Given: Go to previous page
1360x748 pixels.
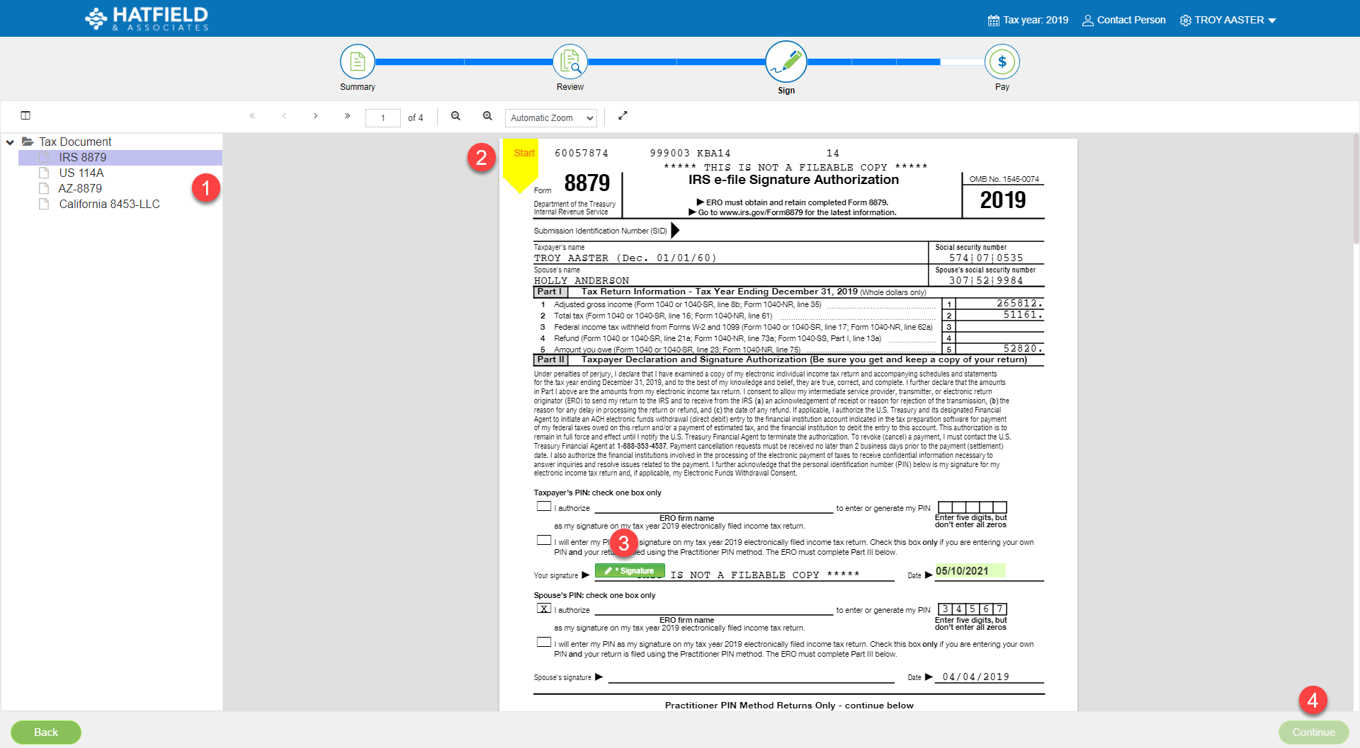Looking at the screenshot, I should click(x=284, y=115).
